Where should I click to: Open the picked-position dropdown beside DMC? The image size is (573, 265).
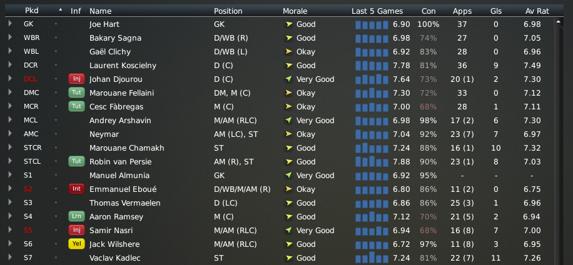pos(56,92)
